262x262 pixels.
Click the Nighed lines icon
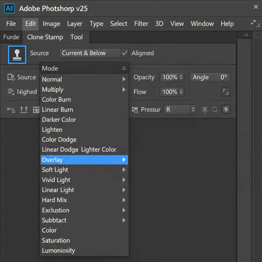click(11, 92)
